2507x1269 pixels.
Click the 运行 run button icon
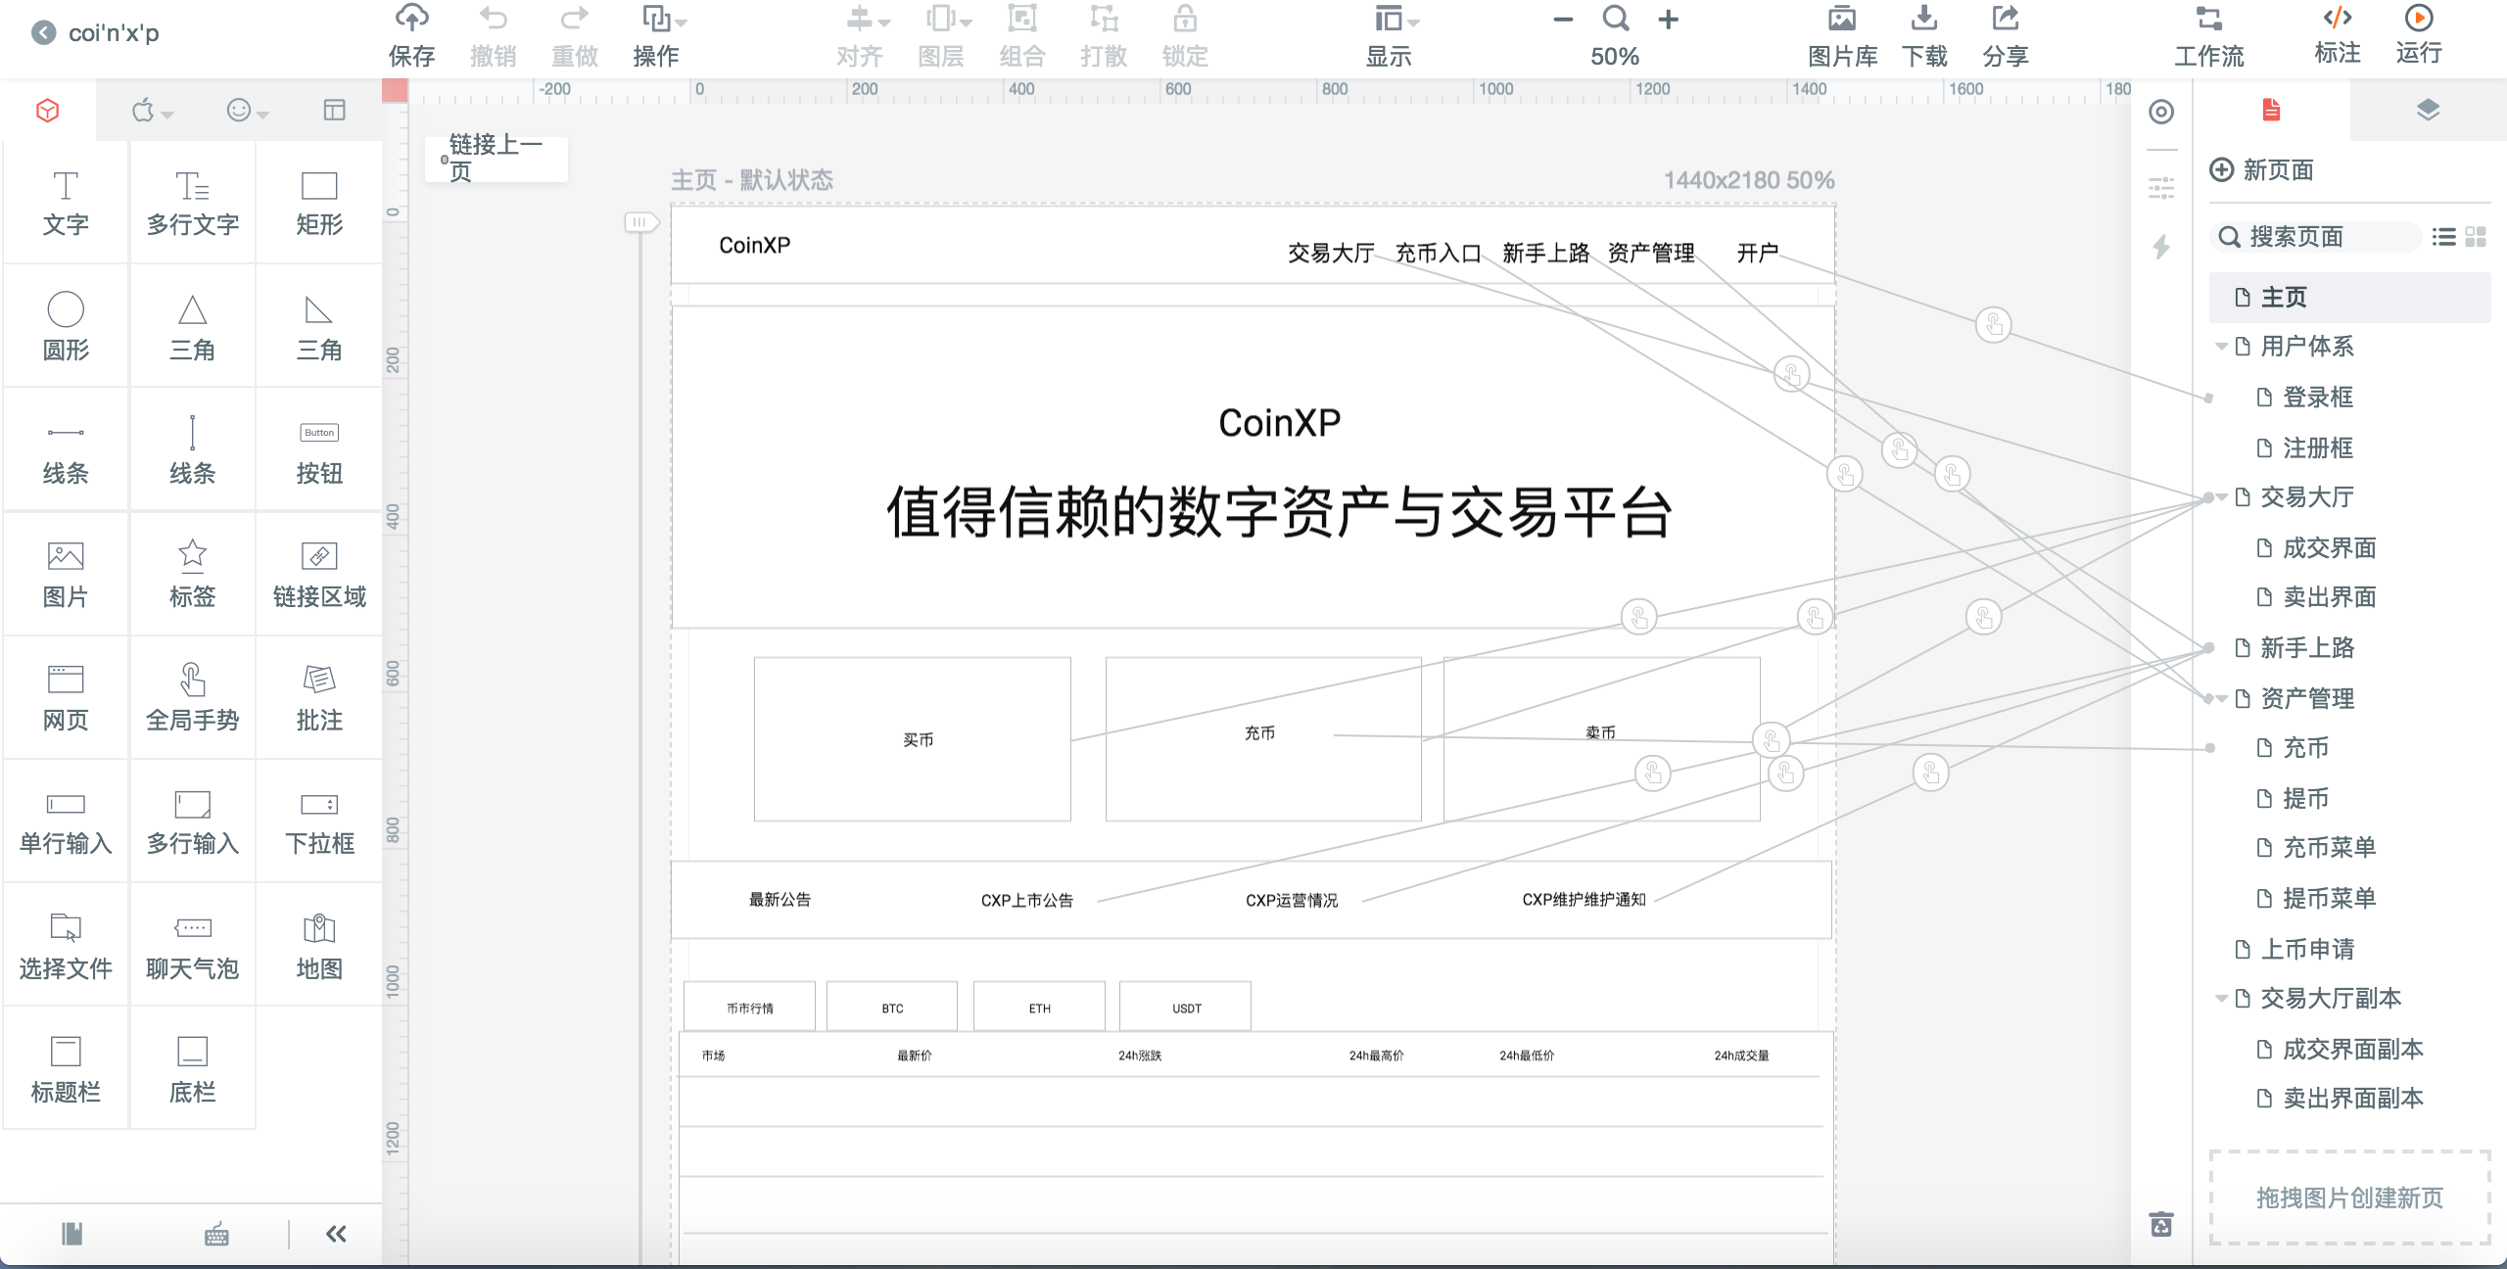click(2418, 20)
